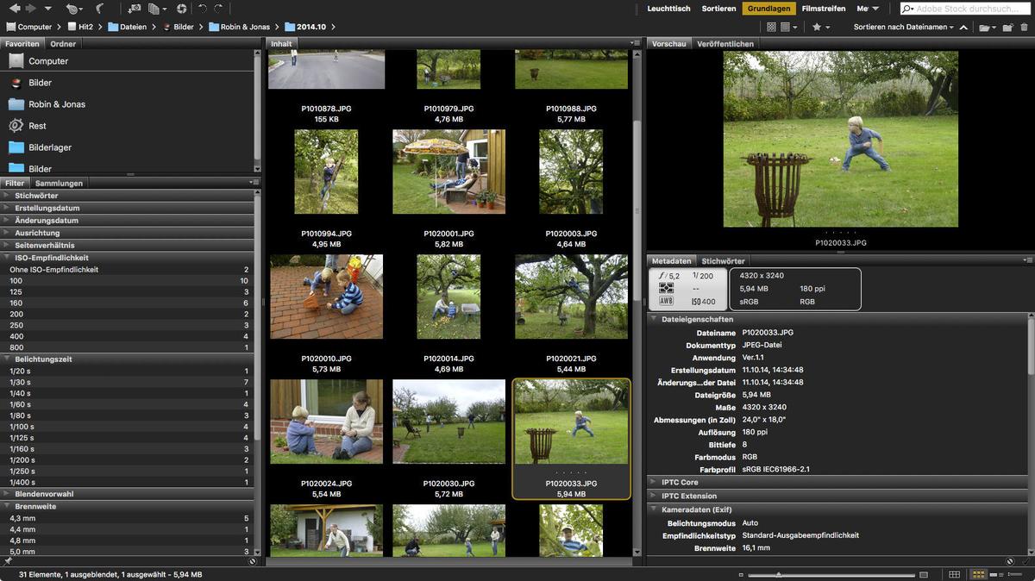
Task: Click the filter panel pin icon
Action: click(x=8, y=560)
